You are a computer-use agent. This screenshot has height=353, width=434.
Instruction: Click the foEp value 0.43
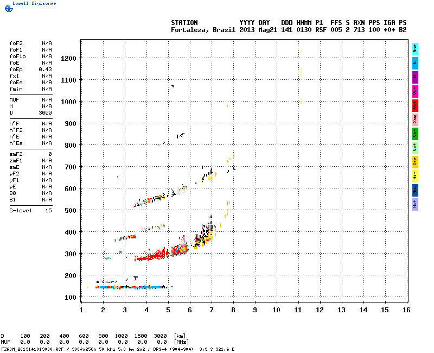click(45, 70)
